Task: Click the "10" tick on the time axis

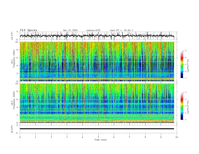Action: click(177, 137)
